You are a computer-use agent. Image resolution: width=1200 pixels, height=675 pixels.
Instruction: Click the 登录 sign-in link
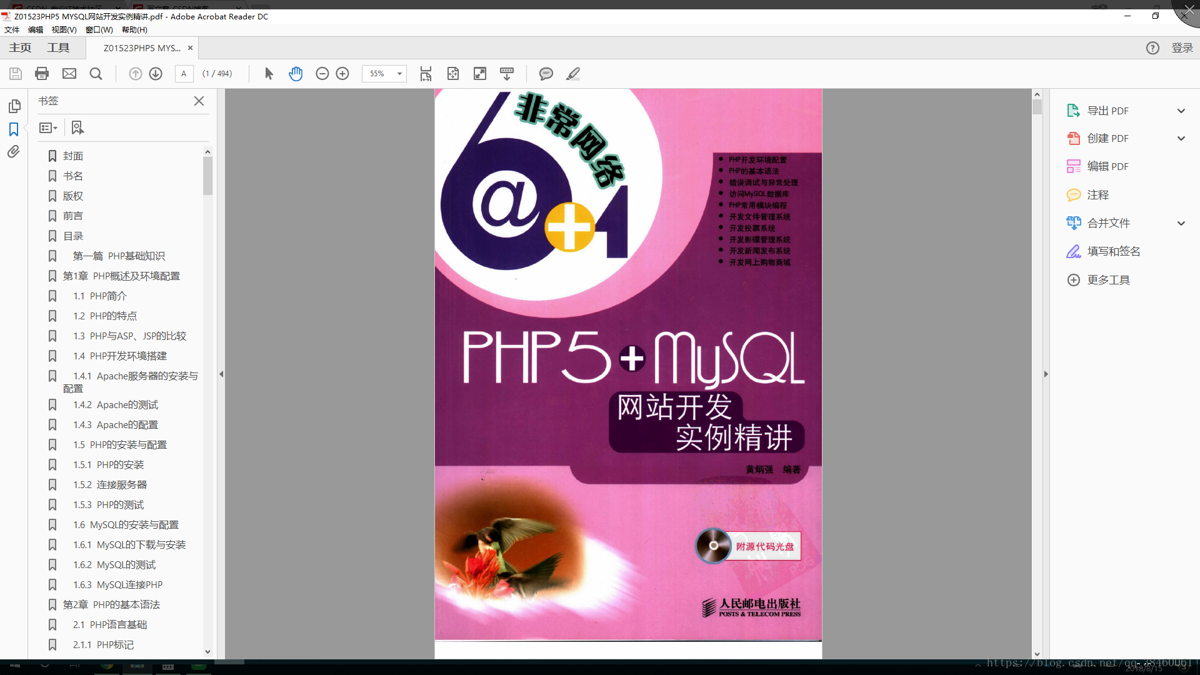[x=1181, y=48]
